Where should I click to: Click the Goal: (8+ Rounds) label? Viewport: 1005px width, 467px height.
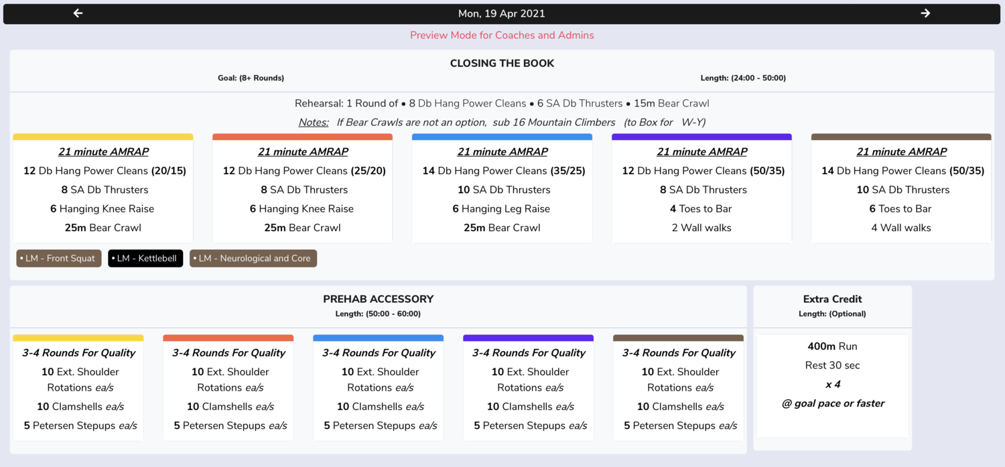[x=251, y=78]
